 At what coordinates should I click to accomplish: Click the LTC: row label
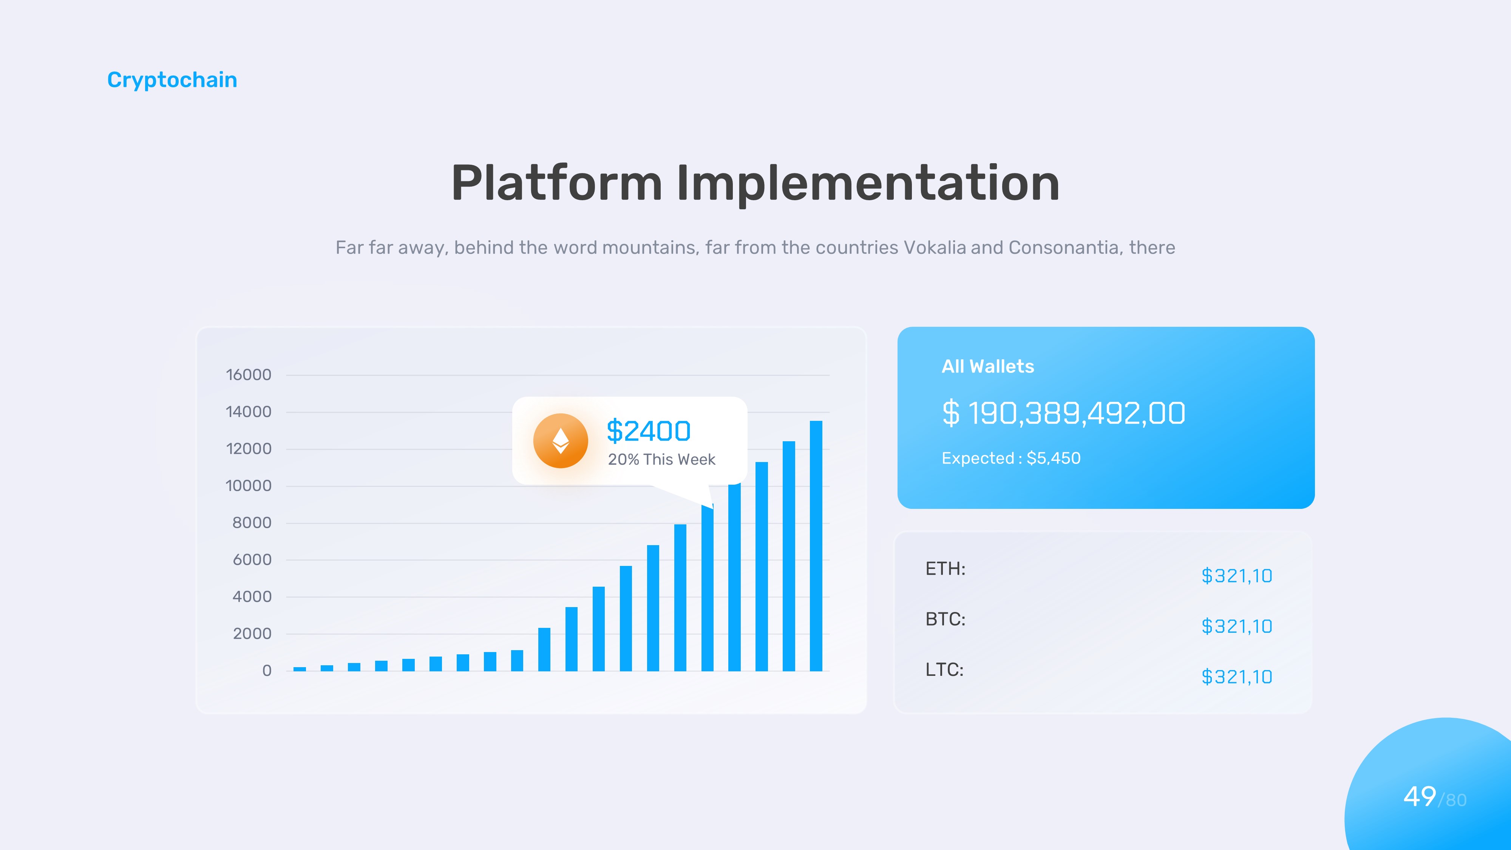[944, 669]
